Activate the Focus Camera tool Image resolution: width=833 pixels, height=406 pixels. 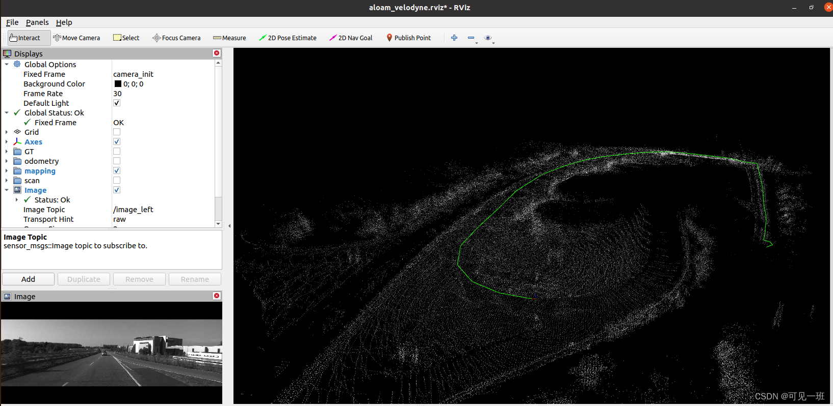tap(176, 38)
